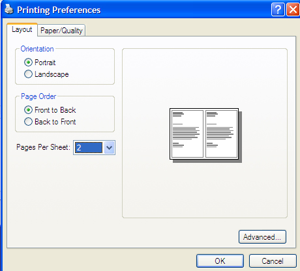Open the Advanced... settings

(262, 237)
